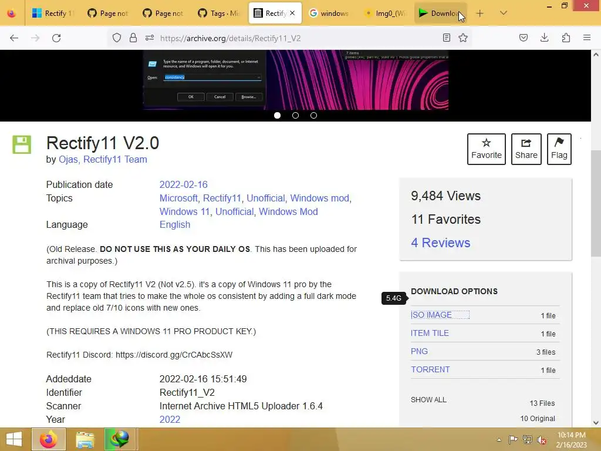Open the extensions puzzle icon
The width and height of the screenshot is (601, 451).
pyautogui.click(x=566, y=38)
